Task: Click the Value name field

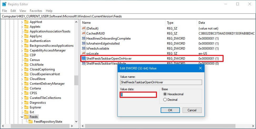Action: [x=161, y=82]
